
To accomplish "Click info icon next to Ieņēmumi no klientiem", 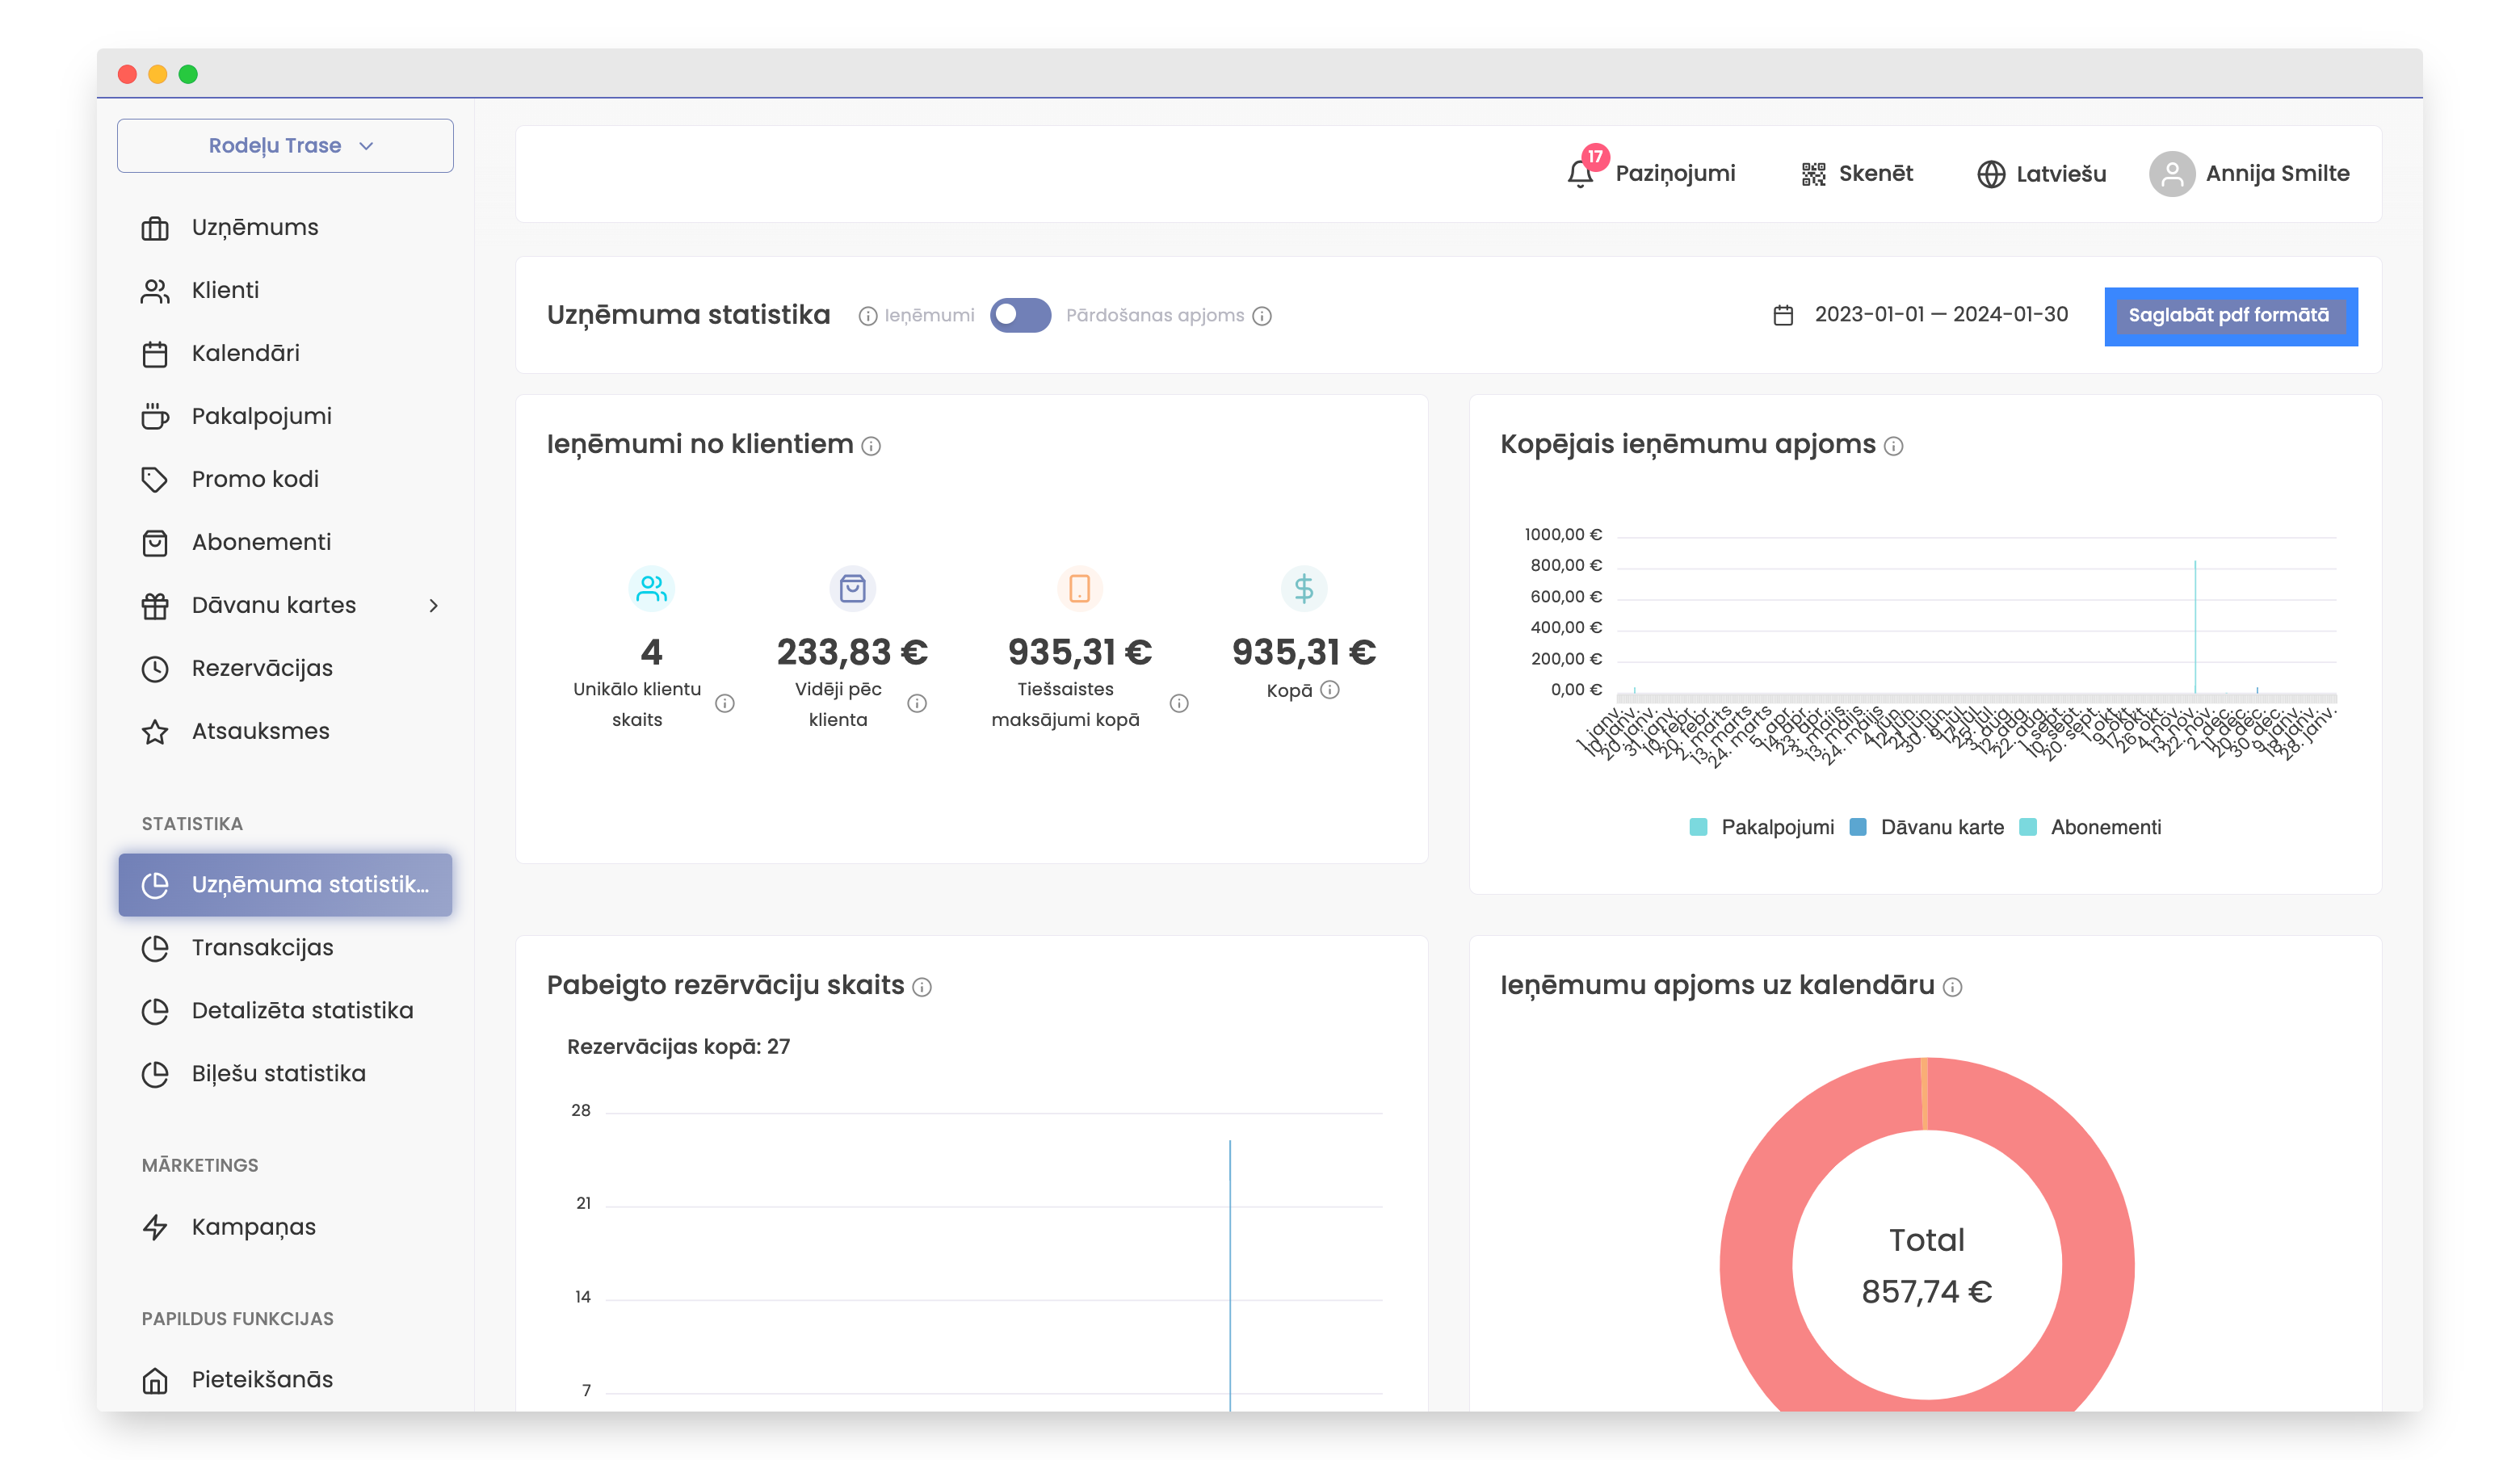I will (871, 446).
